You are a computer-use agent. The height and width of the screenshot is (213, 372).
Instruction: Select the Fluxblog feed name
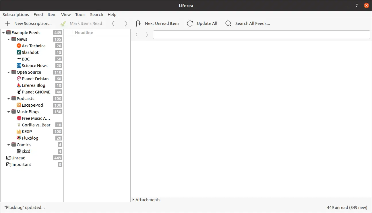(30, 138)
